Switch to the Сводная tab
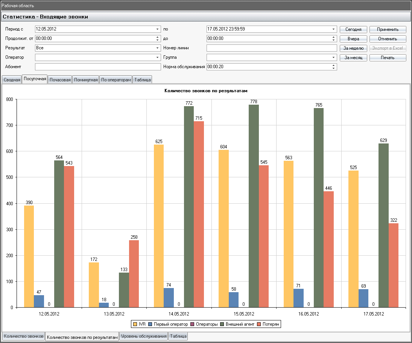The image size is (412, 343). click(x=12, y=80)
